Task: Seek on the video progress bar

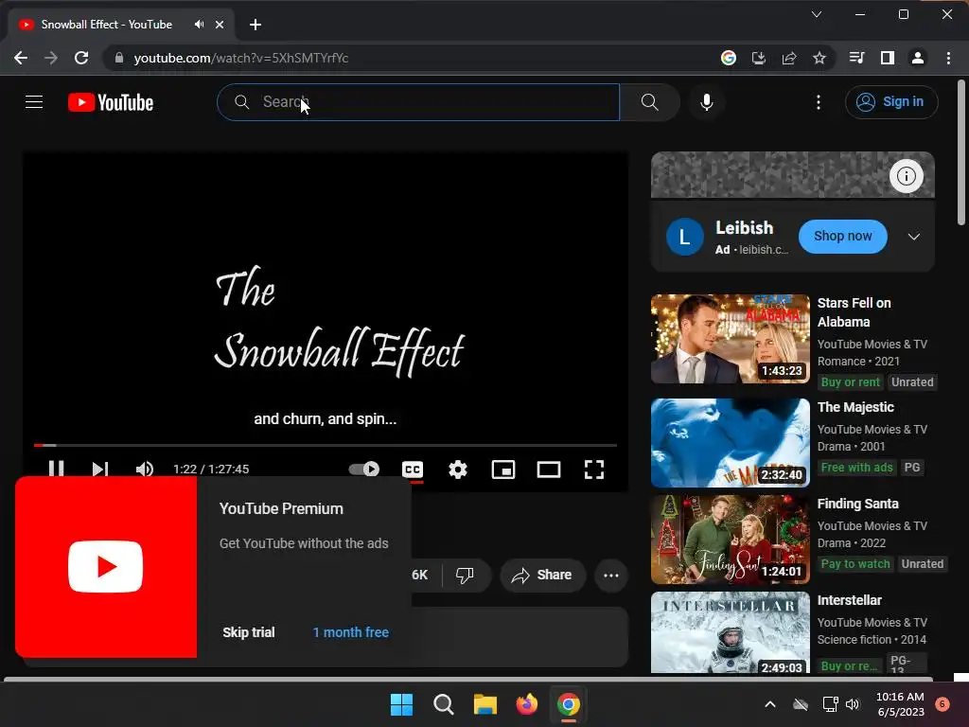Action: 326,445
